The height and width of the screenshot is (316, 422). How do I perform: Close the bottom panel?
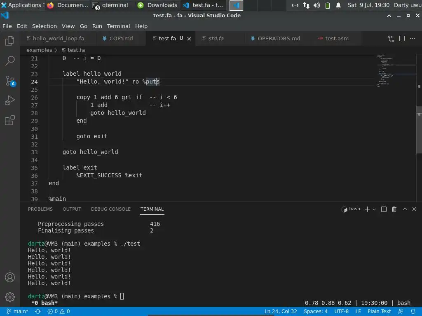[414, 209]
